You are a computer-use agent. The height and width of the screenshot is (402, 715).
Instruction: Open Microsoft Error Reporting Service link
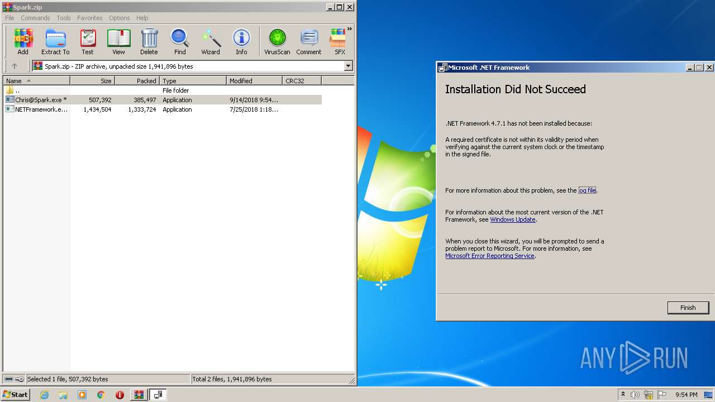point(490,256)
